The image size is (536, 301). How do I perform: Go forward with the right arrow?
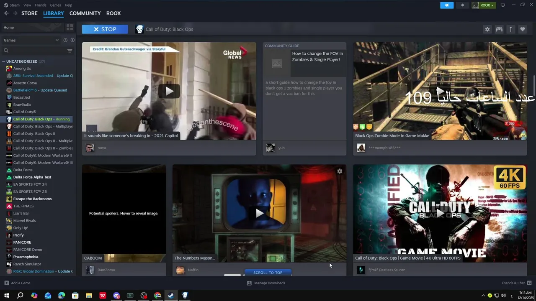[15, 13]
